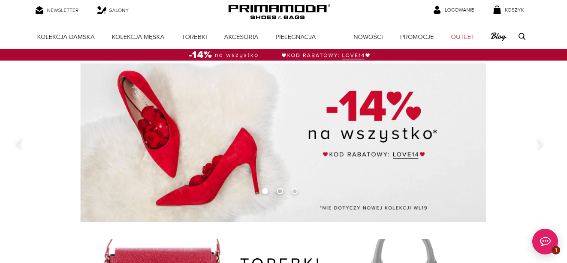Open the Blog script logo link
The image size is (567, 263).
(498, 36)
